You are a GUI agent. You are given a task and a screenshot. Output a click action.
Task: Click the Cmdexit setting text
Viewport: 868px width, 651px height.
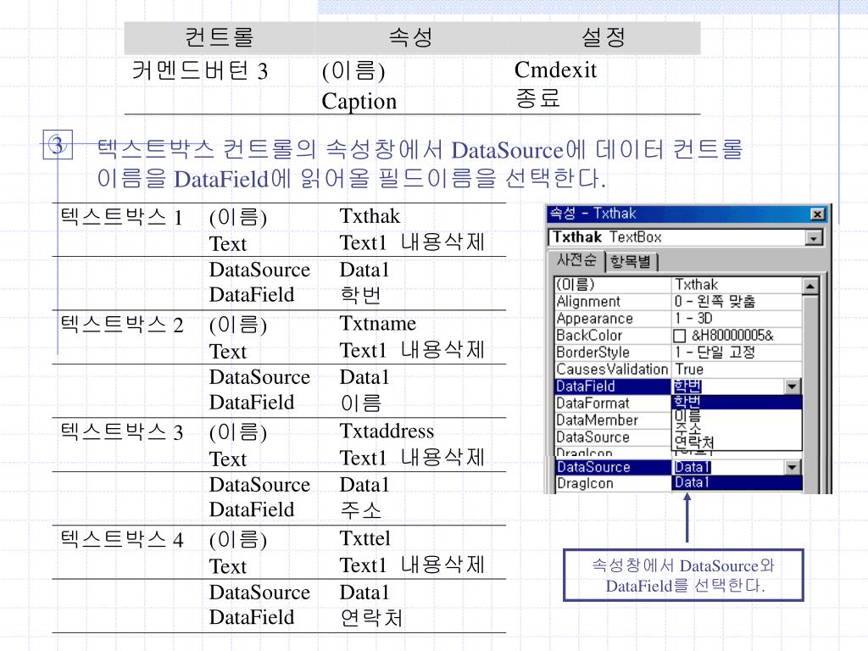555,70
